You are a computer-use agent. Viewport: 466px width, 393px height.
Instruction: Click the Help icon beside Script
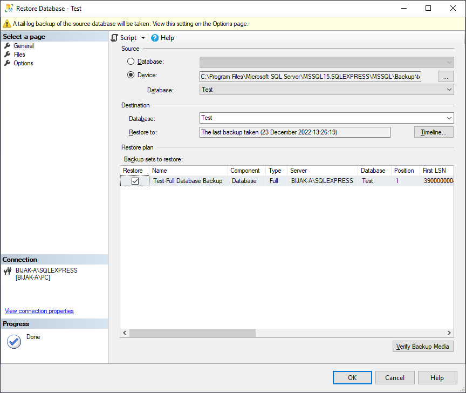[x=155, y=38]
